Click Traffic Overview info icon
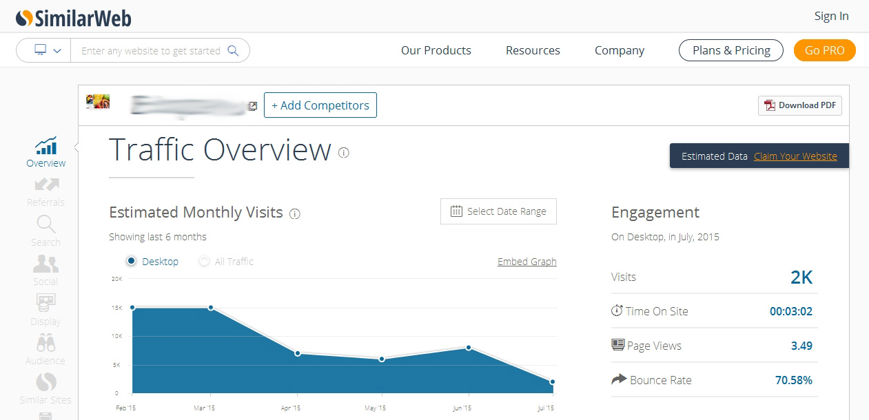869x420 pixels. click(344, 153)
